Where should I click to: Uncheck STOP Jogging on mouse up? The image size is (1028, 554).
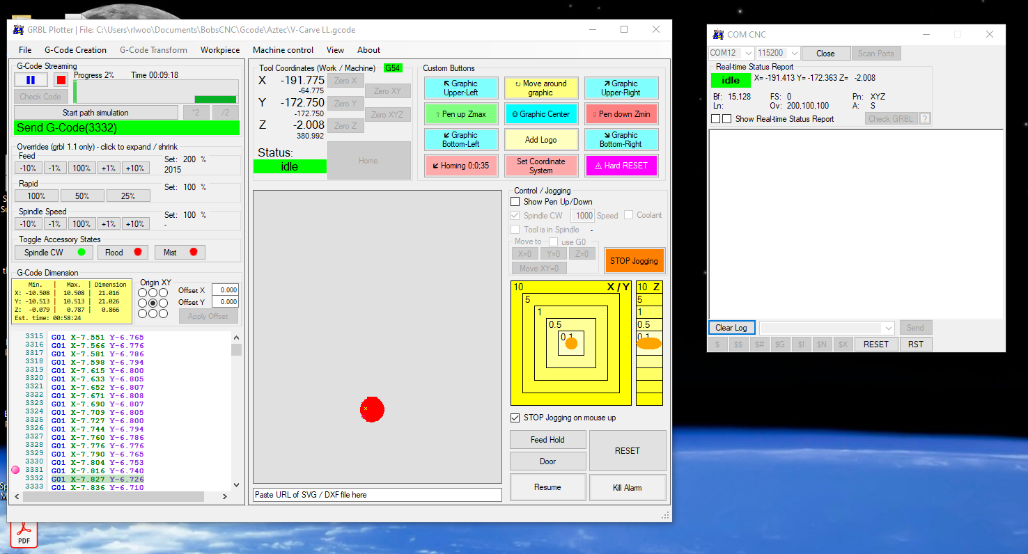[x=515, y=418]
